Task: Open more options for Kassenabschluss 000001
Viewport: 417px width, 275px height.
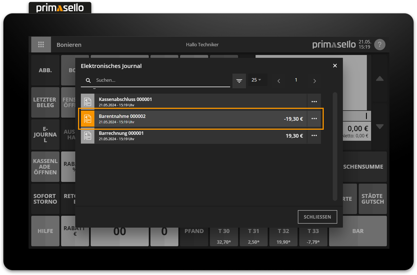Action: tap(314, 102)
